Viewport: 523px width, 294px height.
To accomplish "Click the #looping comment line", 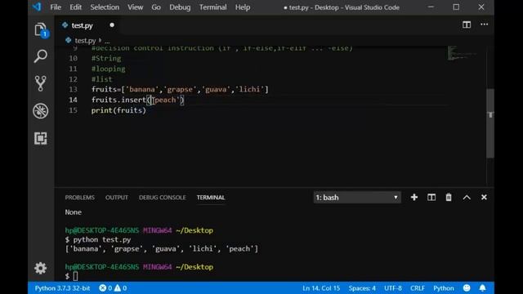I will coord(109,69).
